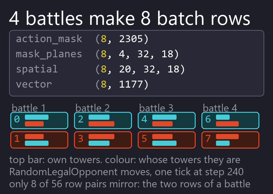This screenshot has width=273, height=194.
Task: Click the 'only 8 of 56 row pairs' line
Action: [130, 184]
